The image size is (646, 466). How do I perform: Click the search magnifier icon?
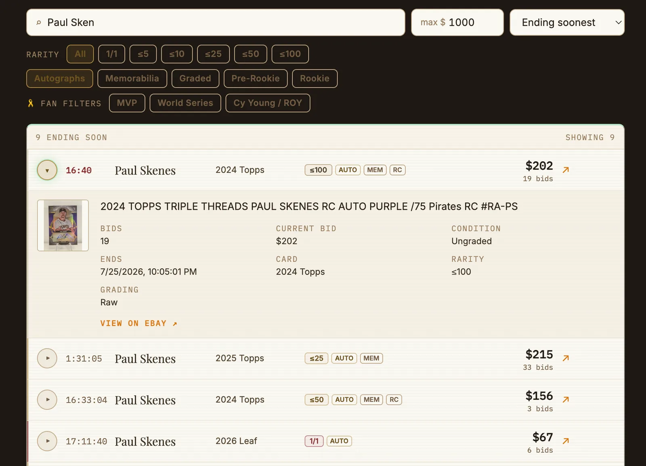pos(39,23)
